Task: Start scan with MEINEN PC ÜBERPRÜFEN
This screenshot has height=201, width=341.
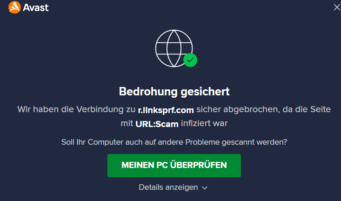Action: tap(174, 166)
